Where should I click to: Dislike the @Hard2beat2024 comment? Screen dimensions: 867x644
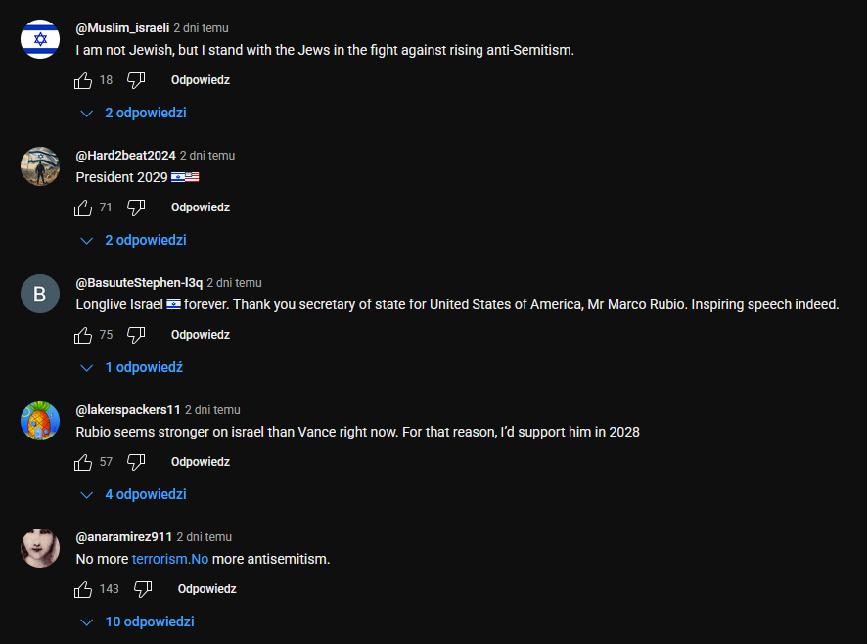[x=136, y=207]
